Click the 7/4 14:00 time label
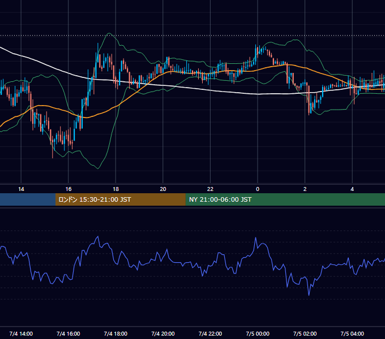This screenshot has height=339, width=385. pyautogui.click(x=21, y=333)
